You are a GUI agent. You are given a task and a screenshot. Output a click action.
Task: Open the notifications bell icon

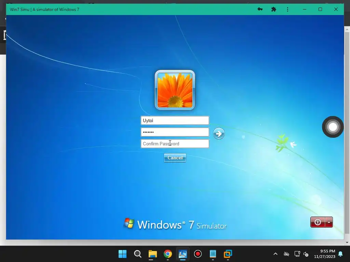pyautogui.click(x=341, y=254)
